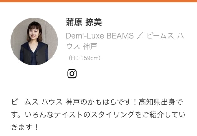Click the height text (H:159cm)
197x136 pixels.
click(84, 58)
